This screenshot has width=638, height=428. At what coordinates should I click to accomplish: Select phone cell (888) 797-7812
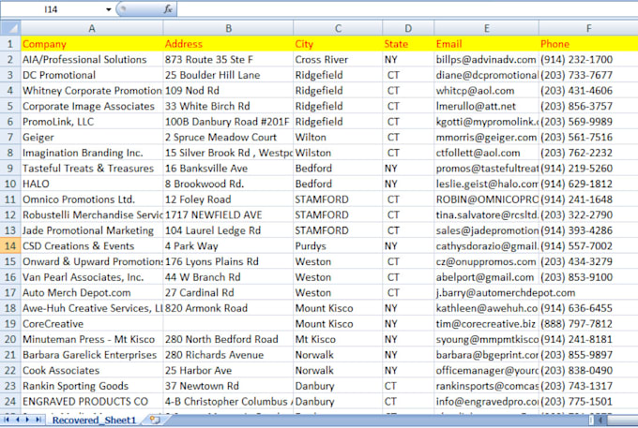588,324
